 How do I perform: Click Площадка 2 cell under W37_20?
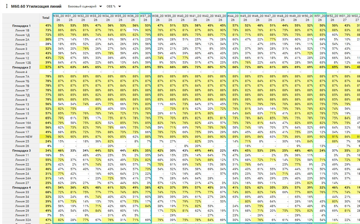pos(145,67)
